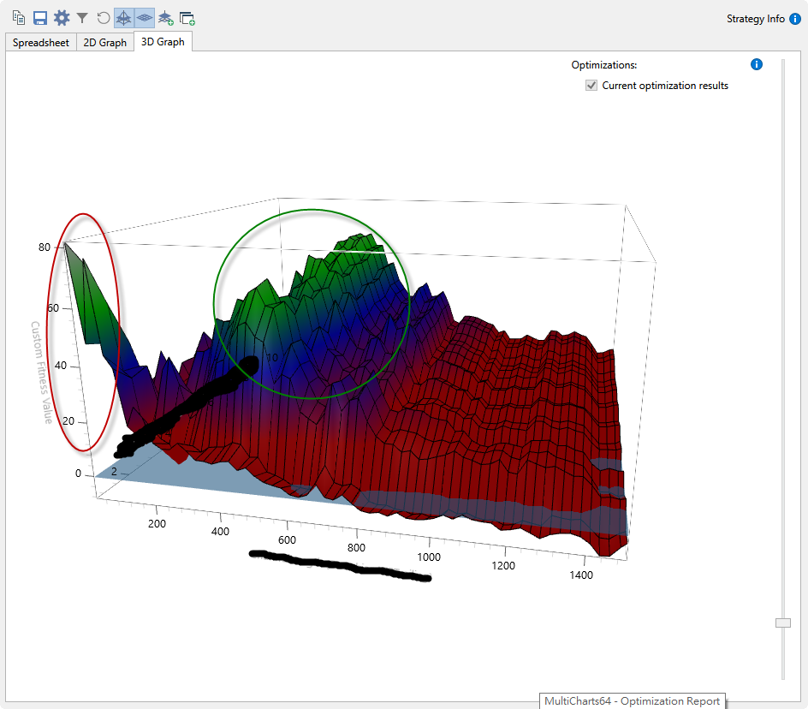Viewport: 808px width, 709px height.
Task: Click the Strategy Info blue info icon
Action: point(795,19)
